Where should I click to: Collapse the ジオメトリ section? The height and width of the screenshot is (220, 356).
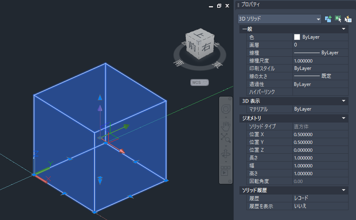(343, 118)
